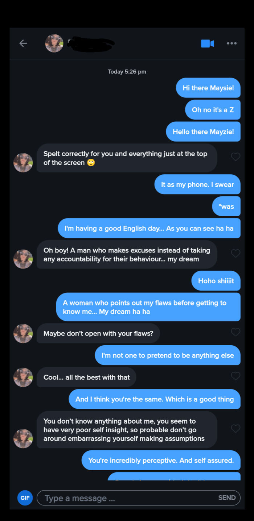Tap the avatar next to 'Cool... all the best' message
The image size is (254, 521).
[23, 377]
